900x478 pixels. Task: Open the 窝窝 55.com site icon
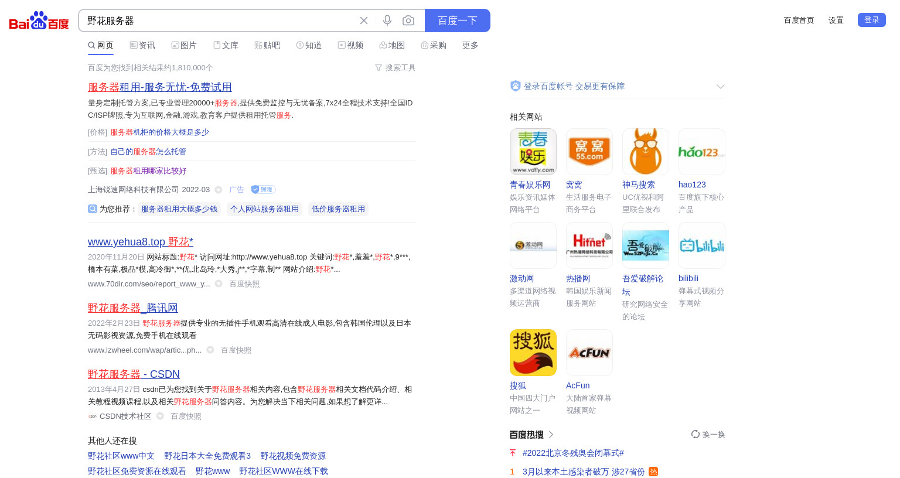[589, 152]
